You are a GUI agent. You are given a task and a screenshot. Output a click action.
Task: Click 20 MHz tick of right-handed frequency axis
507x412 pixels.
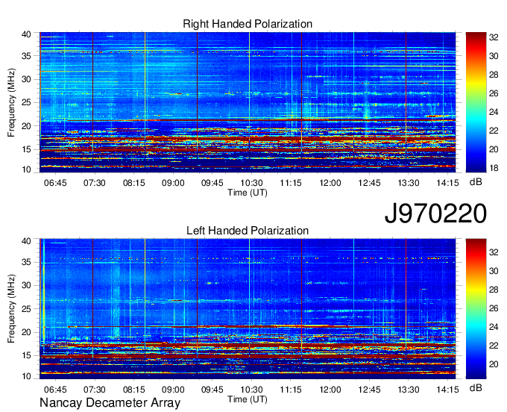click(26, 126)
